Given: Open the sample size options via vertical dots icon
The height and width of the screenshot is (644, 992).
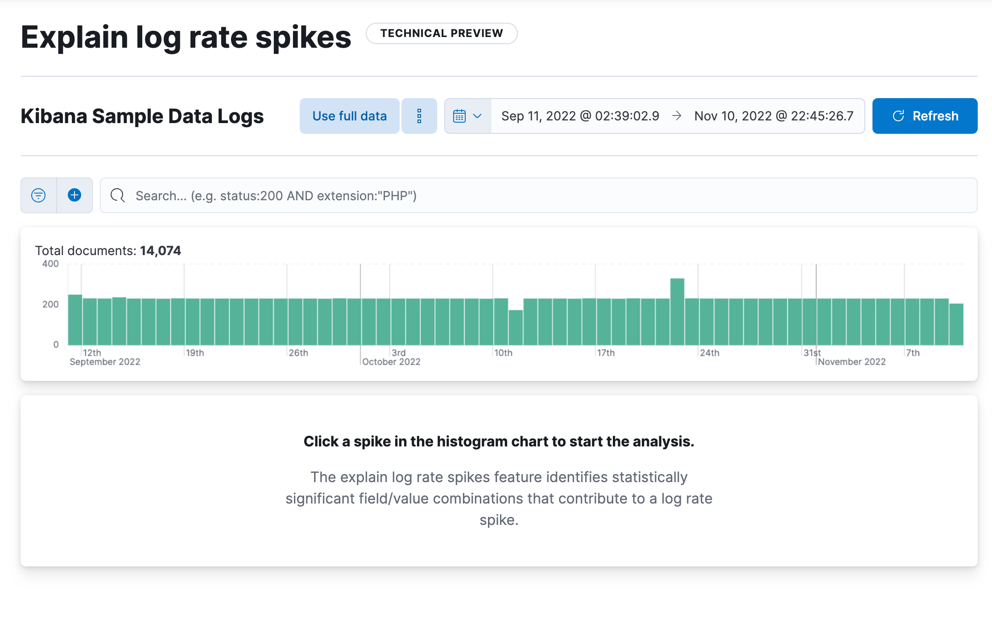Looking at the screenshot, I should pyautogui.click(x=419, y=116).
